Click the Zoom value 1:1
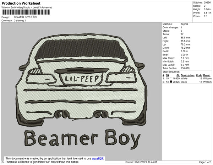213x165 pixels. (x=206, y=16)
